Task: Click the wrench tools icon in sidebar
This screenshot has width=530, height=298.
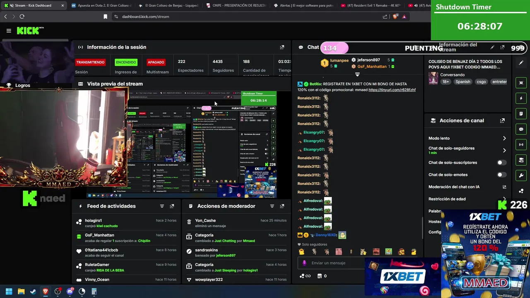Action: click(x=521, y=175)
